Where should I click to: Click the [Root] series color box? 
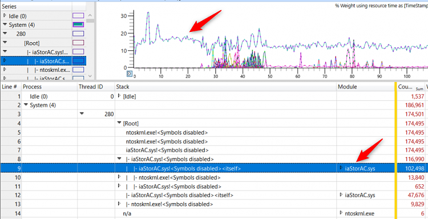(78, 43)
